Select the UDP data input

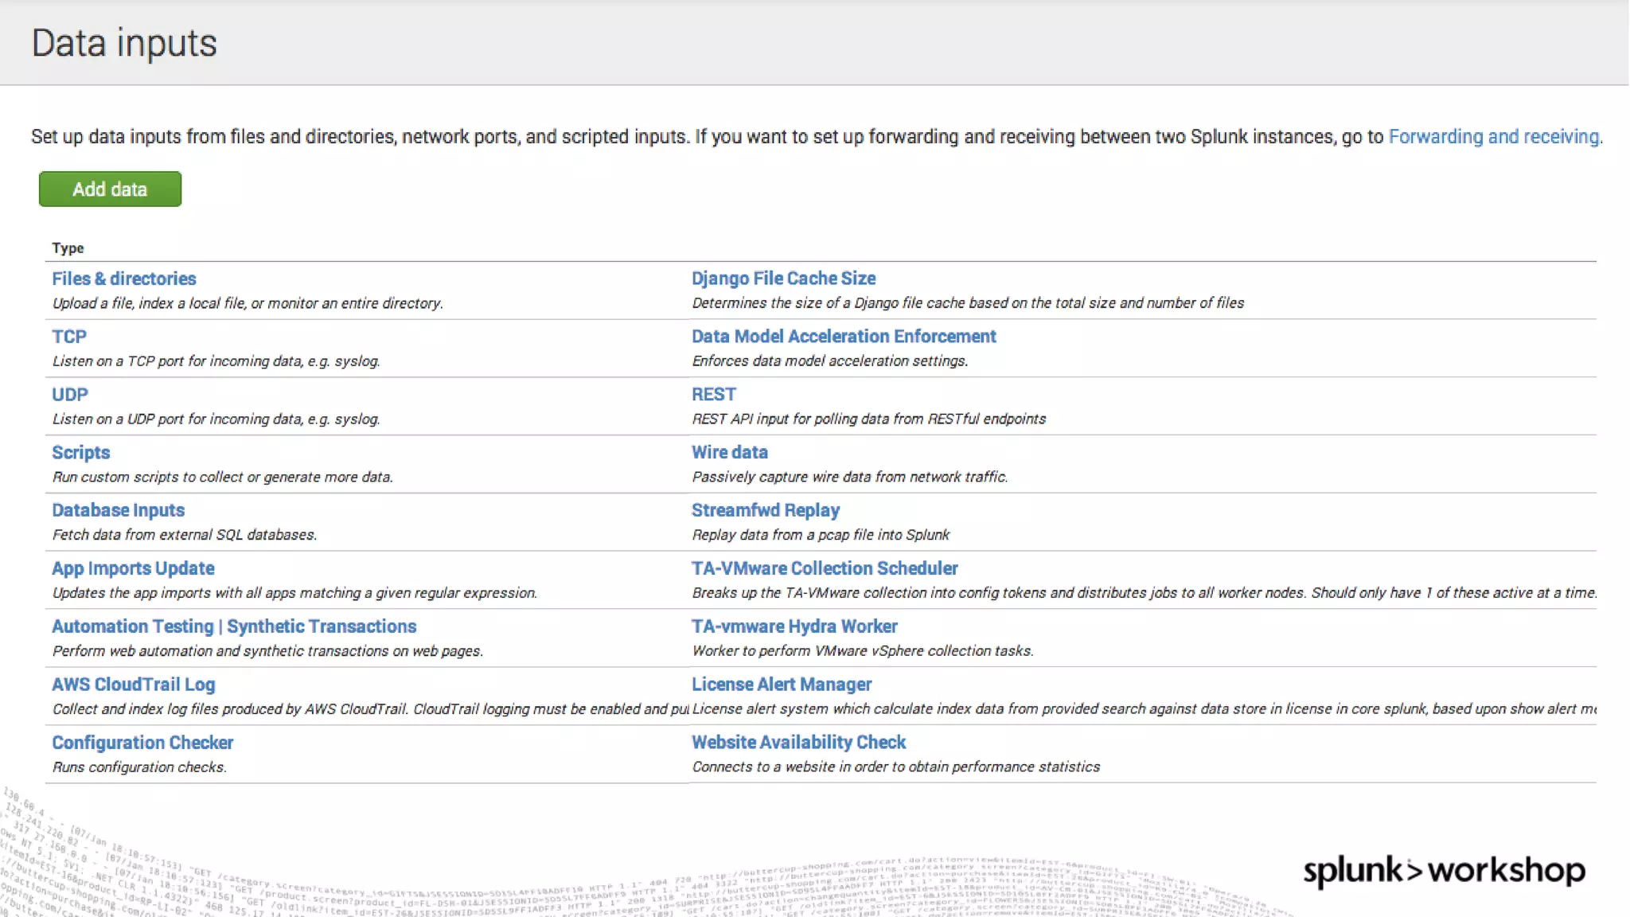tap(70, 395)
